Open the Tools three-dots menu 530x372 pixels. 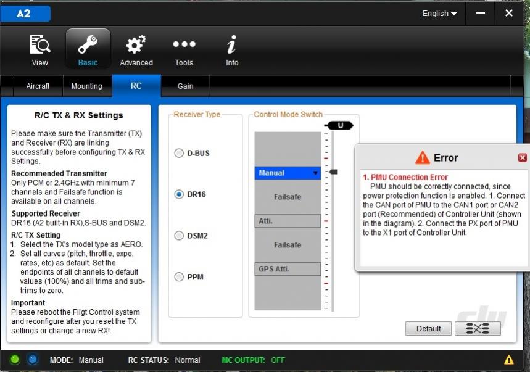(x=184, y=44)
